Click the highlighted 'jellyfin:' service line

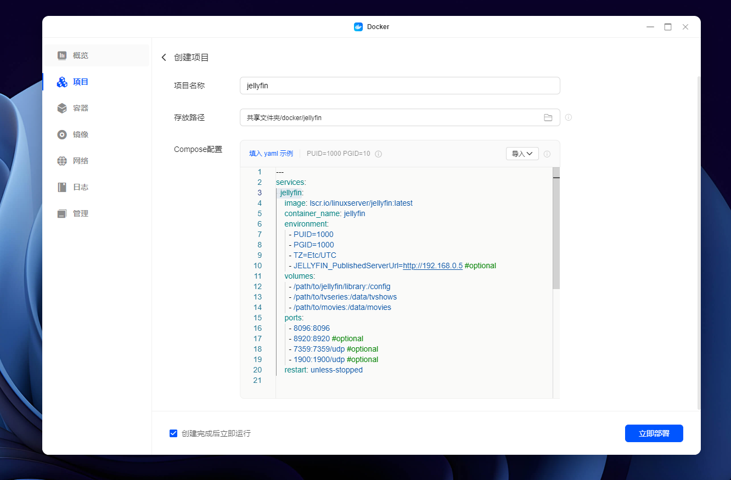(291, 193)
